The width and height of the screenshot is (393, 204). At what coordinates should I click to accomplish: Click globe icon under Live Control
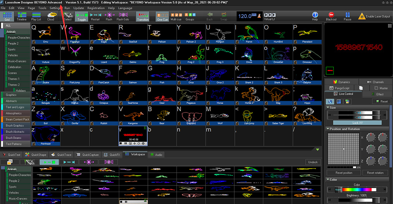click(330, 102)
